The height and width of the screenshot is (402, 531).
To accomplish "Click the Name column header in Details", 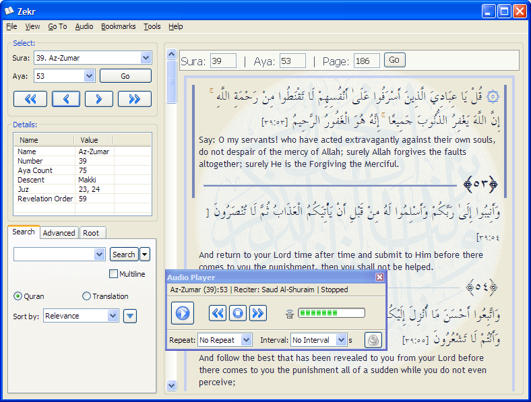I will click(44, 140).
